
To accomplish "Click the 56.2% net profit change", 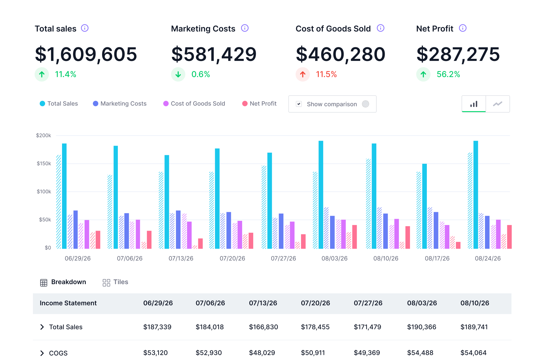I will tap(448, 74).
